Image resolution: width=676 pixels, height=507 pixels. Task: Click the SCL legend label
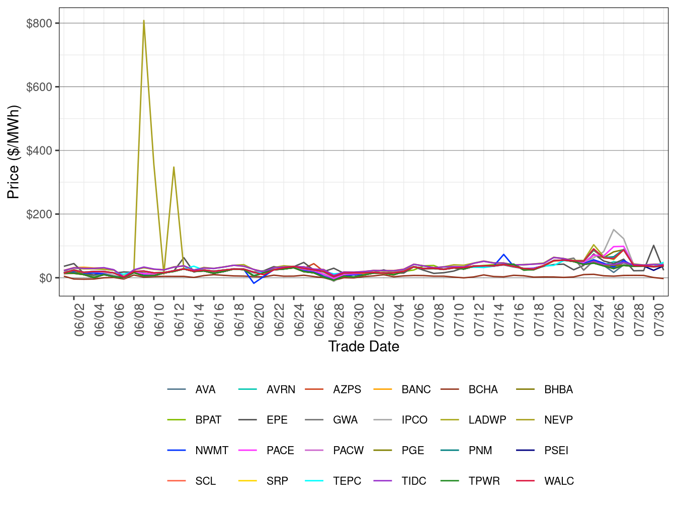point(205,481)
